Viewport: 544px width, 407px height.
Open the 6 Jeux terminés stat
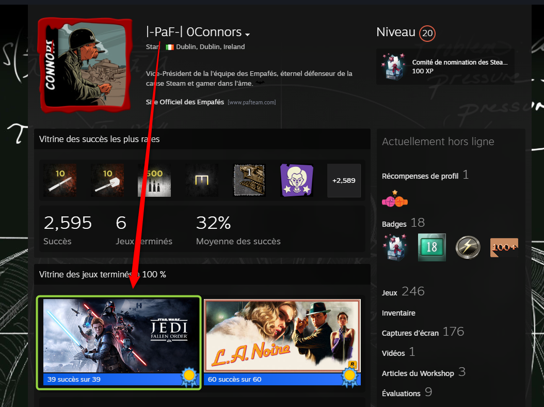point(144,230)
